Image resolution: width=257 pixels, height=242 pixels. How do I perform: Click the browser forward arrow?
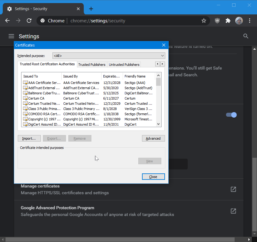pyautogui.click(x=18, y=21)
